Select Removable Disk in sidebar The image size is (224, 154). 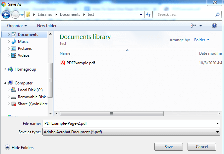pyautogui.click(x=32, y=97)
